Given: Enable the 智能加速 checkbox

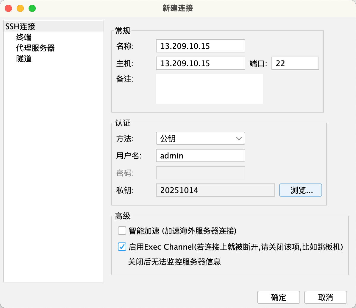Looking at the screenshot, I should [122, 231].
